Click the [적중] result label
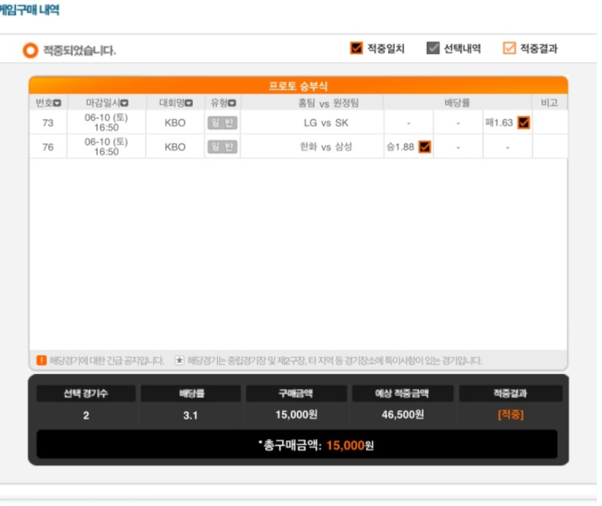The width and height of the screenshot is (602, 506). click(x=510, y=414)
